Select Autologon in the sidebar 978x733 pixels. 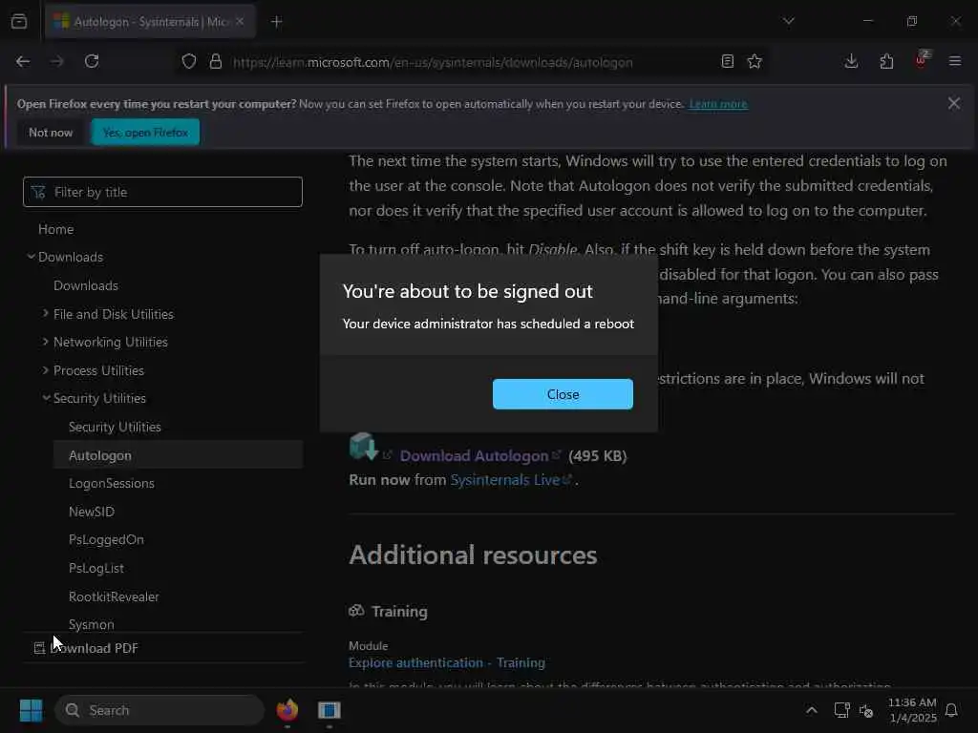click(x=178, y=455)
